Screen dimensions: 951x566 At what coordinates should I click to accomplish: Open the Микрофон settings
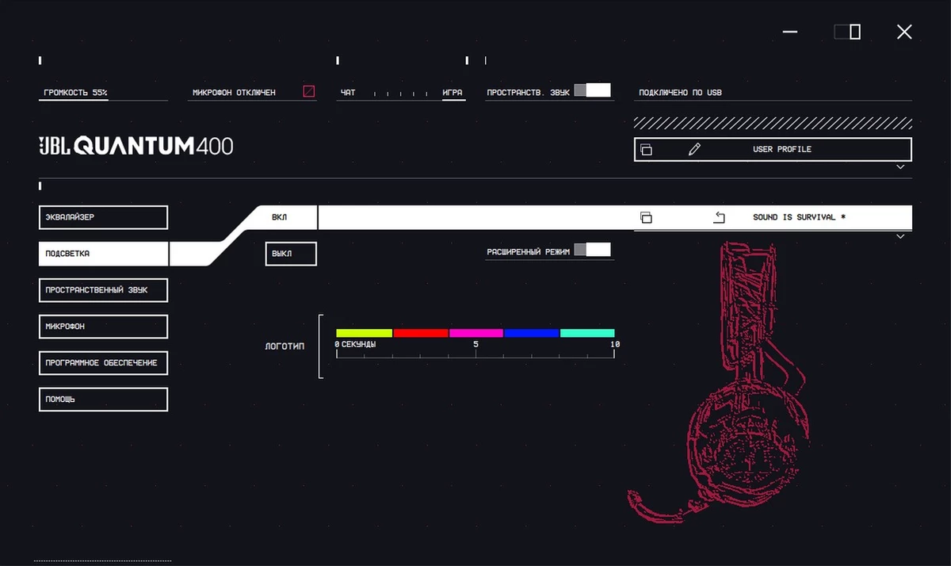[103, 327]
